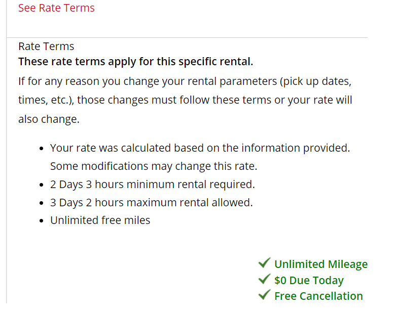The width and height of the screenshot is (393, 316).
Task: Click the Free Cancellation checkmark icon
Action: [264, 295]
